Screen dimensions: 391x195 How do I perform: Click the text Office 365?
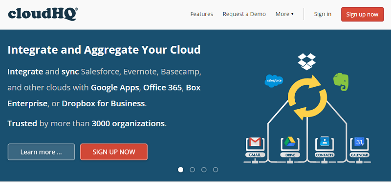[162, 88]
